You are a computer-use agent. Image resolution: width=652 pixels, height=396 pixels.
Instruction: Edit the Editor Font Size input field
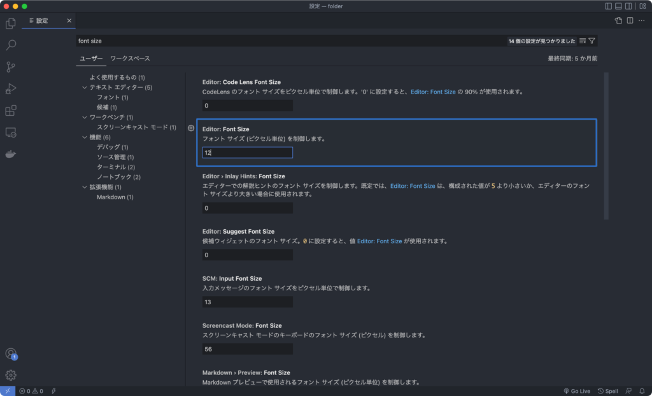pyautogui.click(x=247, y=152)
